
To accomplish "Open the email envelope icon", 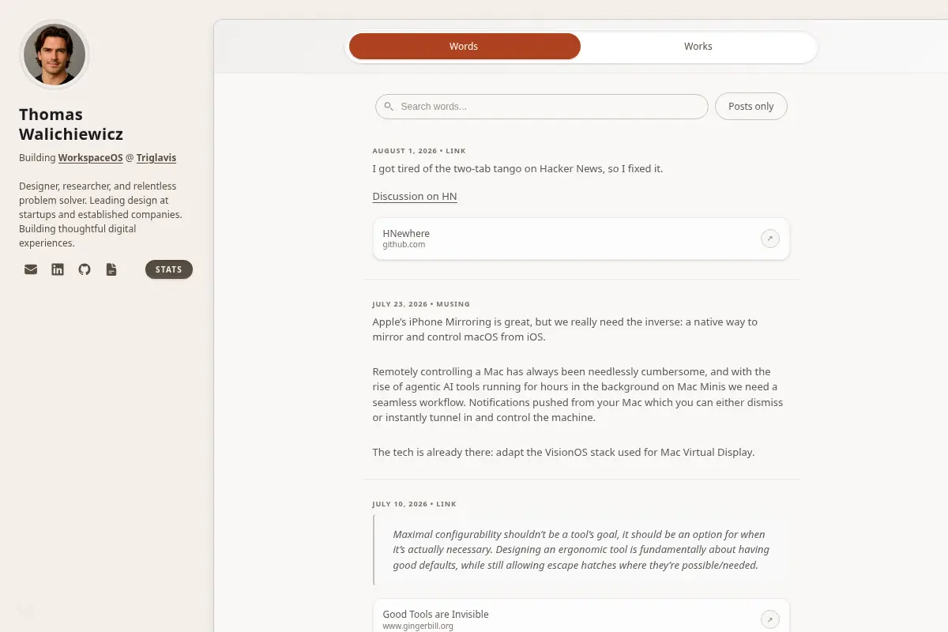I will 31,269.
